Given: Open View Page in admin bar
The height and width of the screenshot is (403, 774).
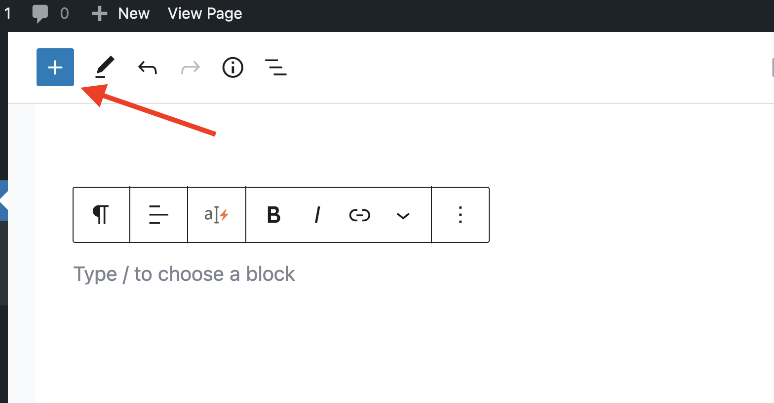Looking at the screenshot, I should click(205, 13).
